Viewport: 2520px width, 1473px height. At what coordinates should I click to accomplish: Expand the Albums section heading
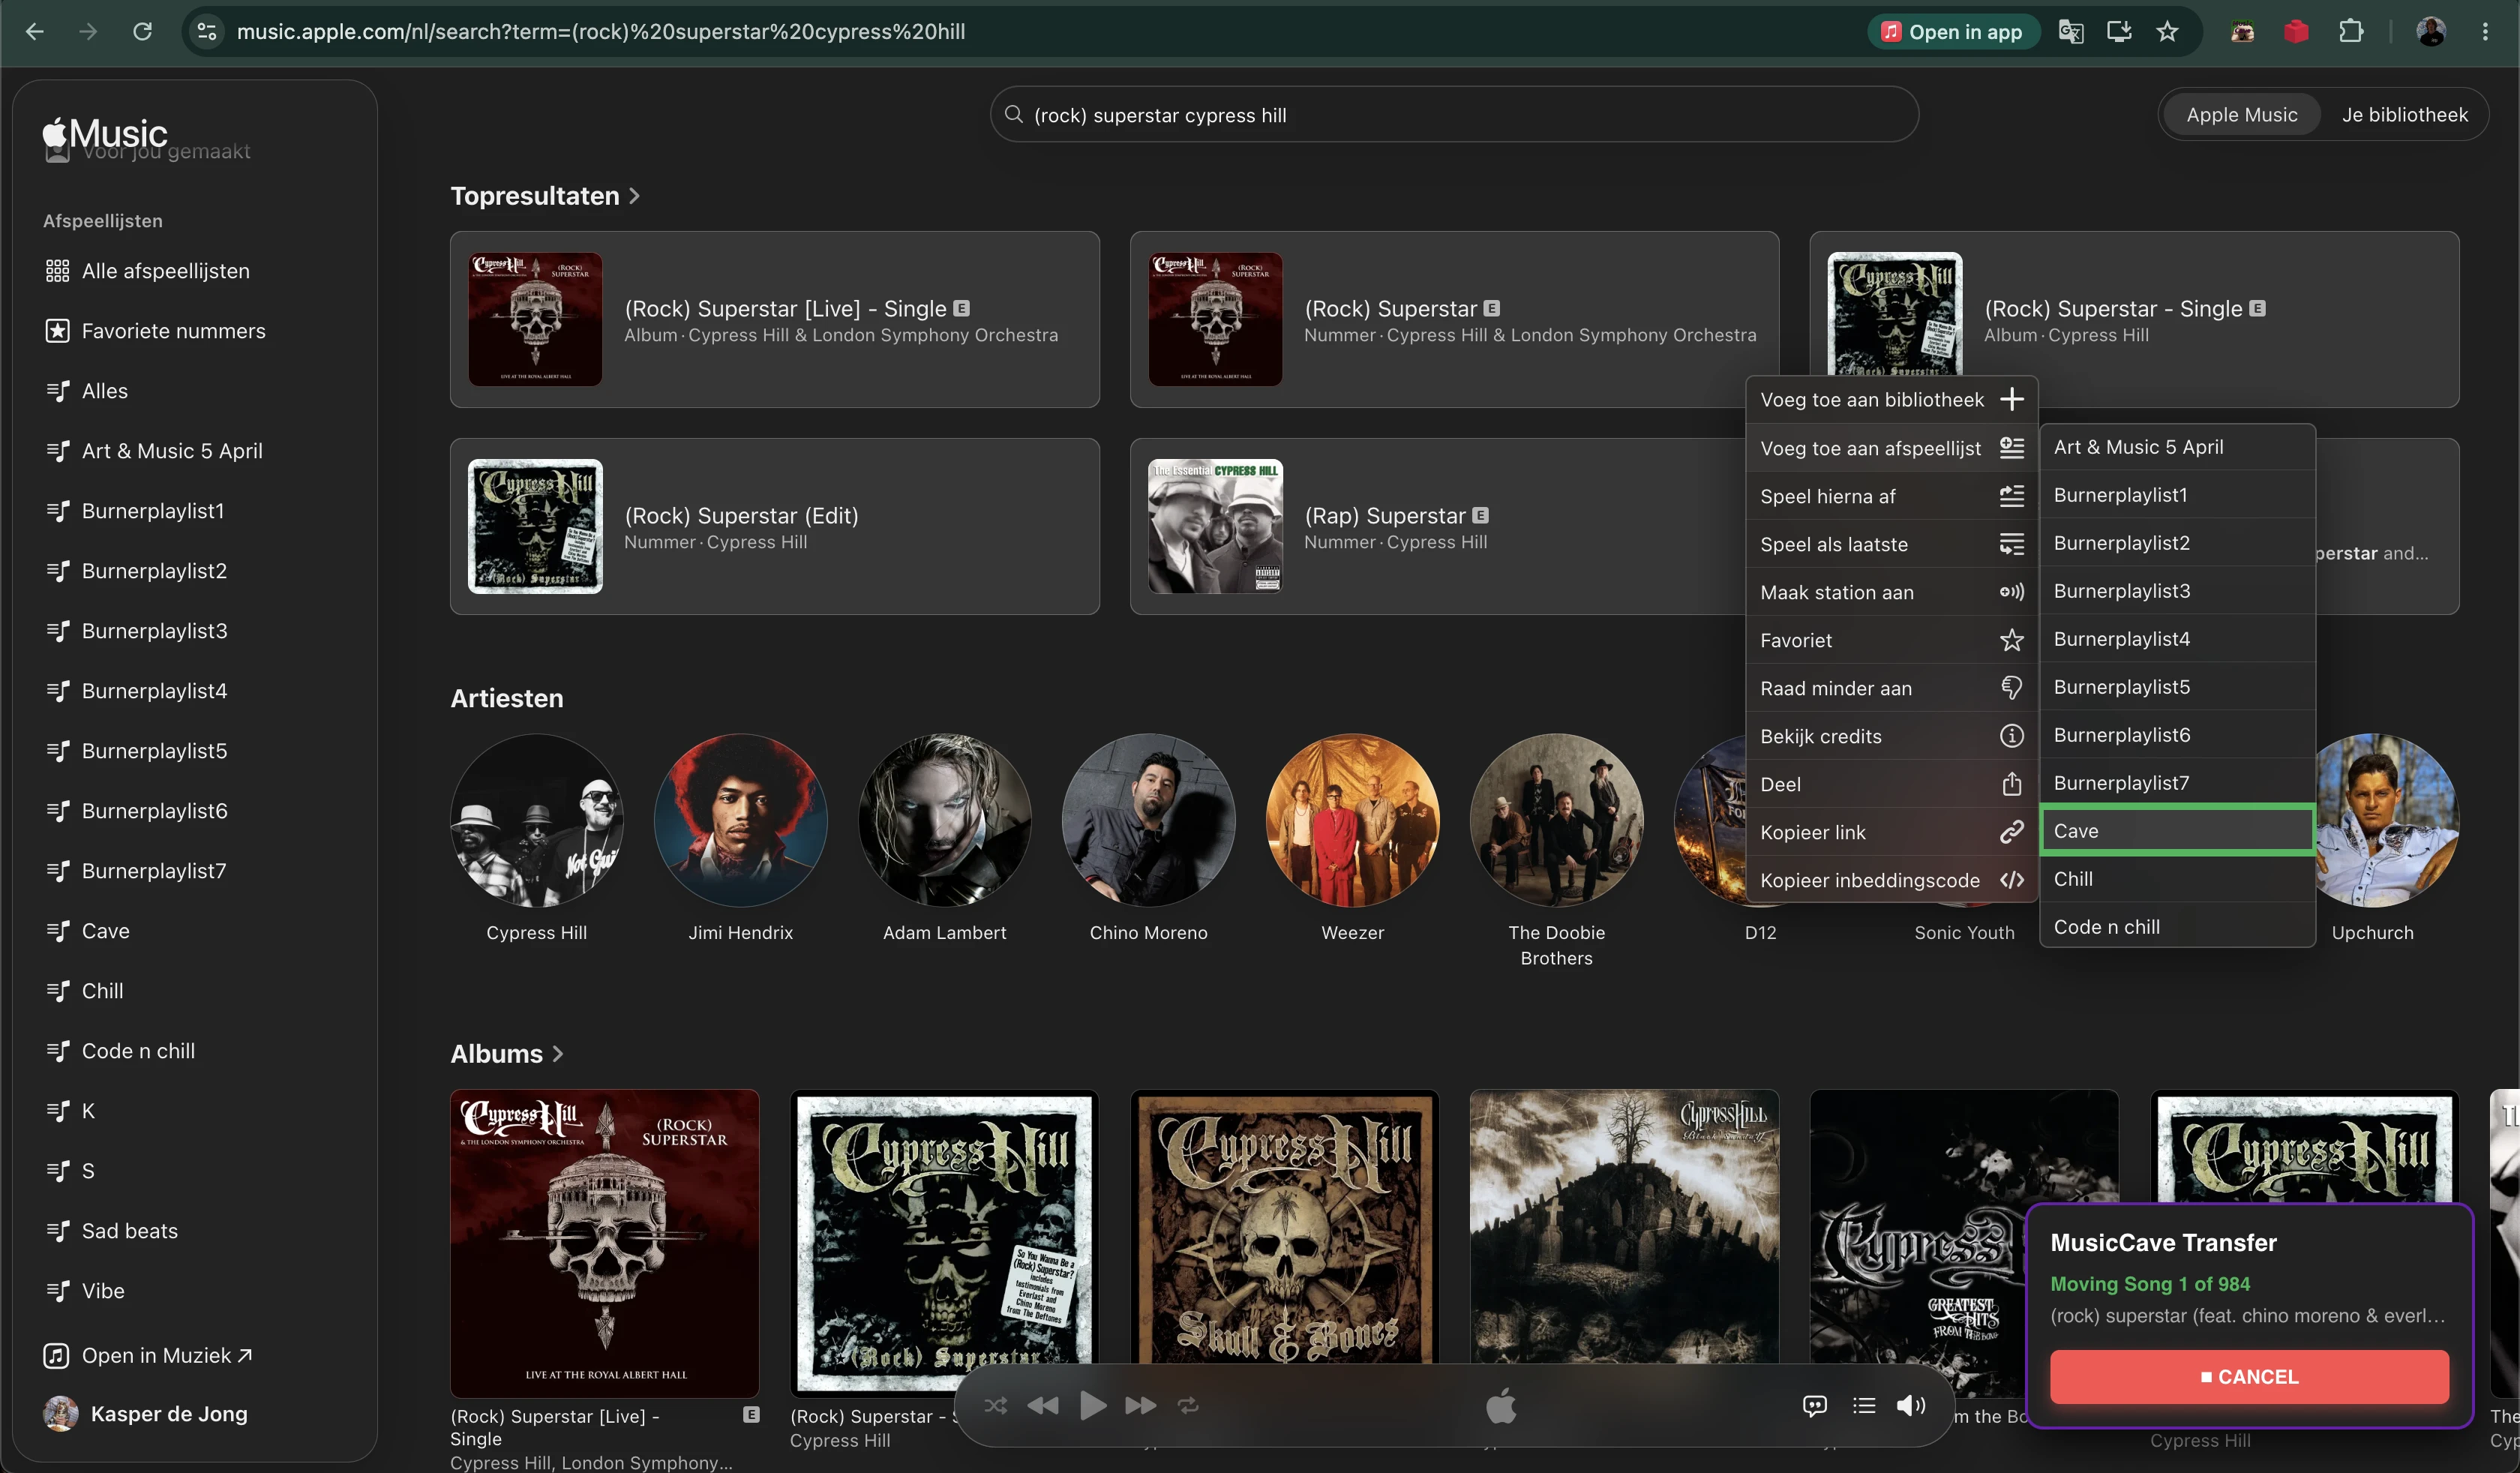(x=506, y=1053)
